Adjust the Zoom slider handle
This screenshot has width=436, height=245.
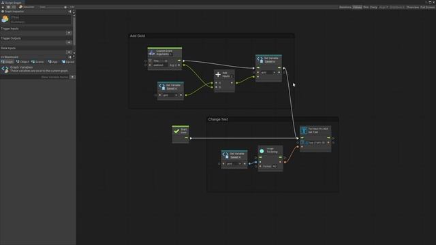[x=65, y=7]
